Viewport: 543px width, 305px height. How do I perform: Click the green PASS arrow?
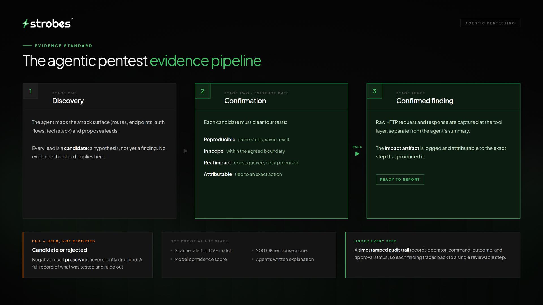point(357,154)
